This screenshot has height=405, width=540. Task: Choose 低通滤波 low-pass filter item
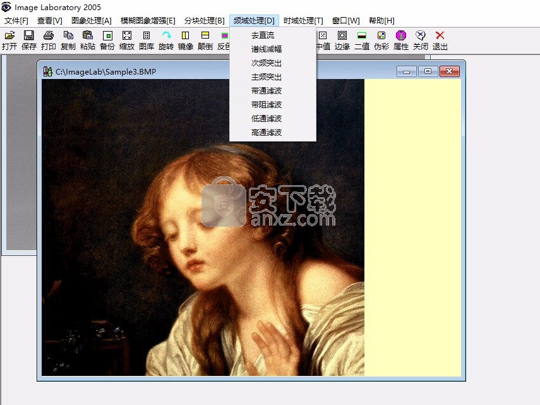coord(273,119)
